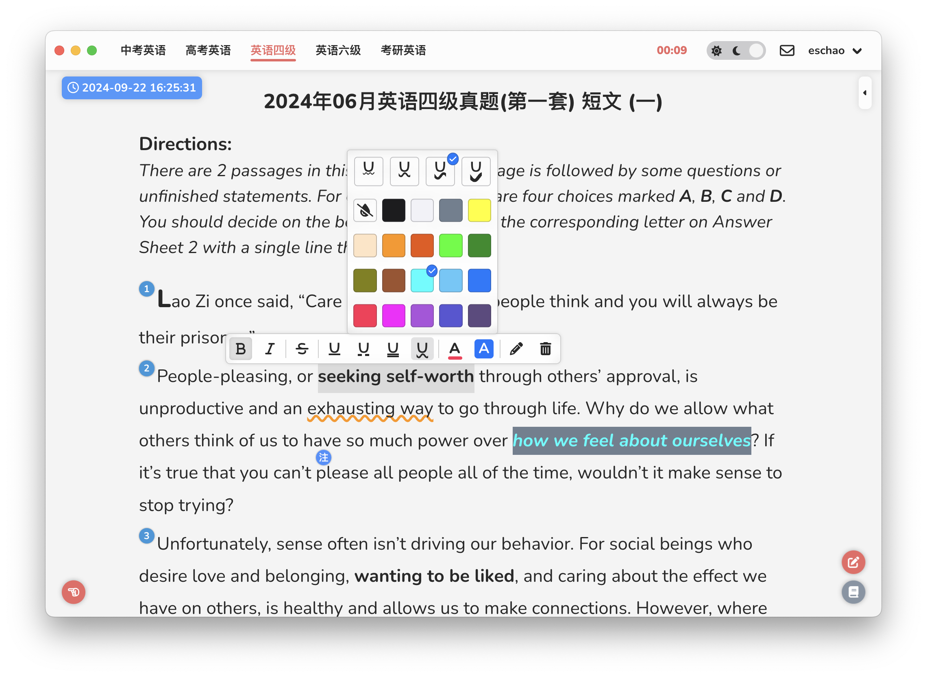Image resolution: width=927 pixels, height=677 pixels.
Task: Toggle bold formatting in floating toolbar
Action: [x=240, y=349]
